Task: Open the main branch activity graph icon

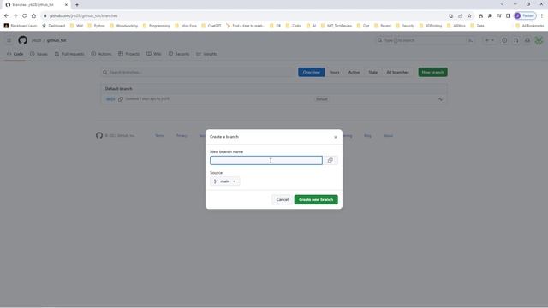Action: pos(440,99)
